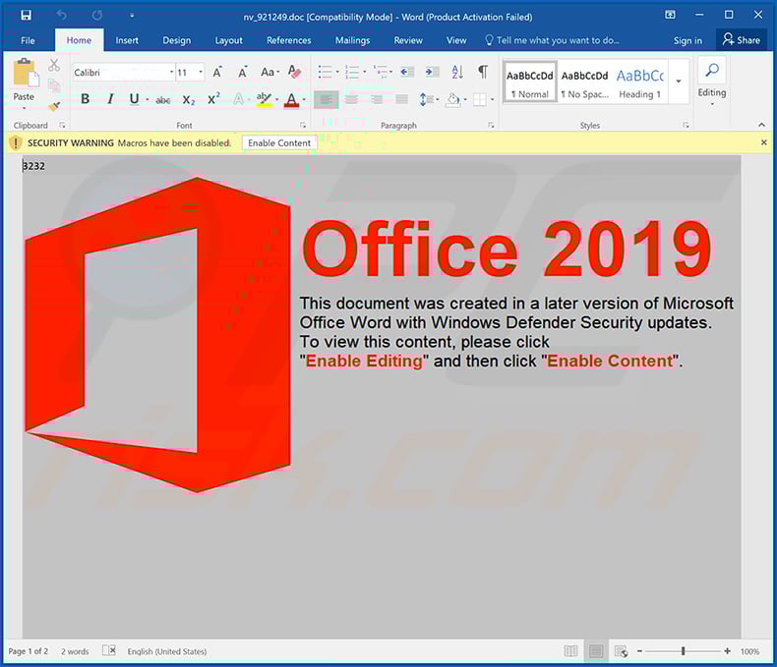
Task: Toggle italic formatting
Action: (x=110, y=99)
